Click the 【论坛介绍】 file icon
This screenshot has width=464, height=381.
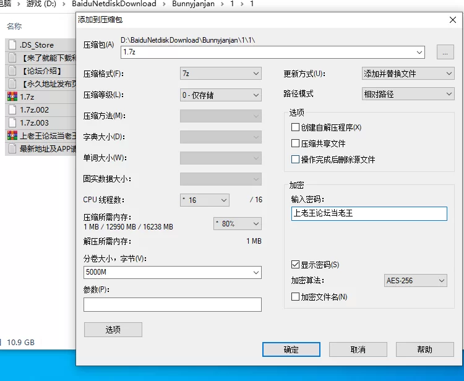(x=12, y=71)
